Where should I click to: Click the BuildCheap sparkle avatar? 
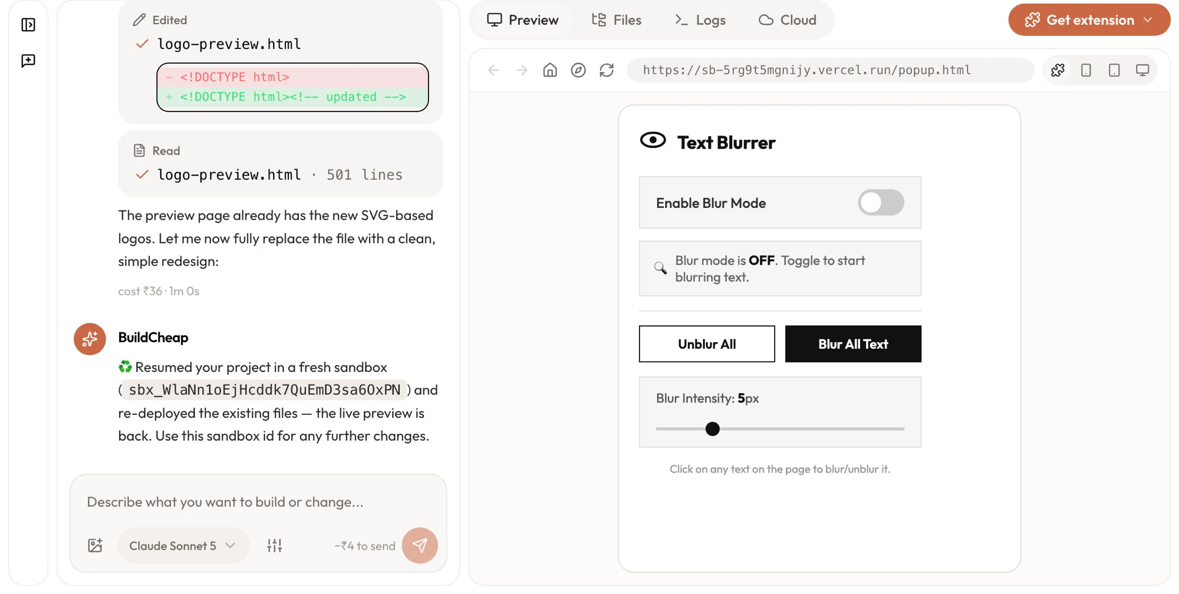tap(90, 339)
